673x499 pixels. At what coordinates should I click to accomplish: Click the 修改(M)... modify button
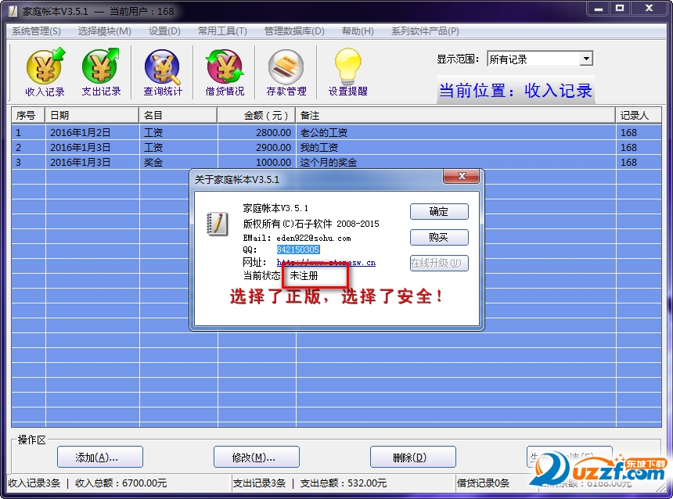point(256,458)
